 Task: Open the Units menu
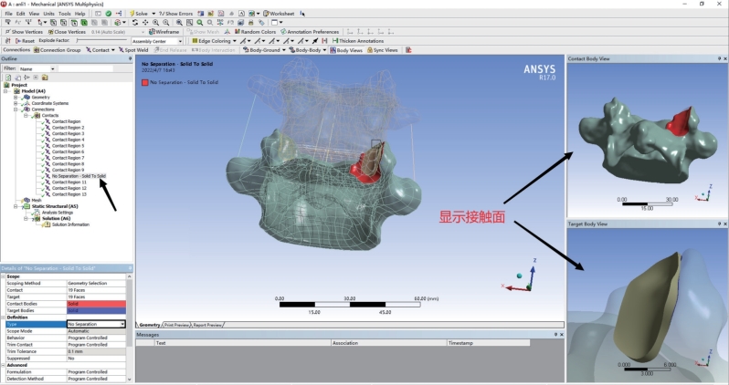click(48, 14)
